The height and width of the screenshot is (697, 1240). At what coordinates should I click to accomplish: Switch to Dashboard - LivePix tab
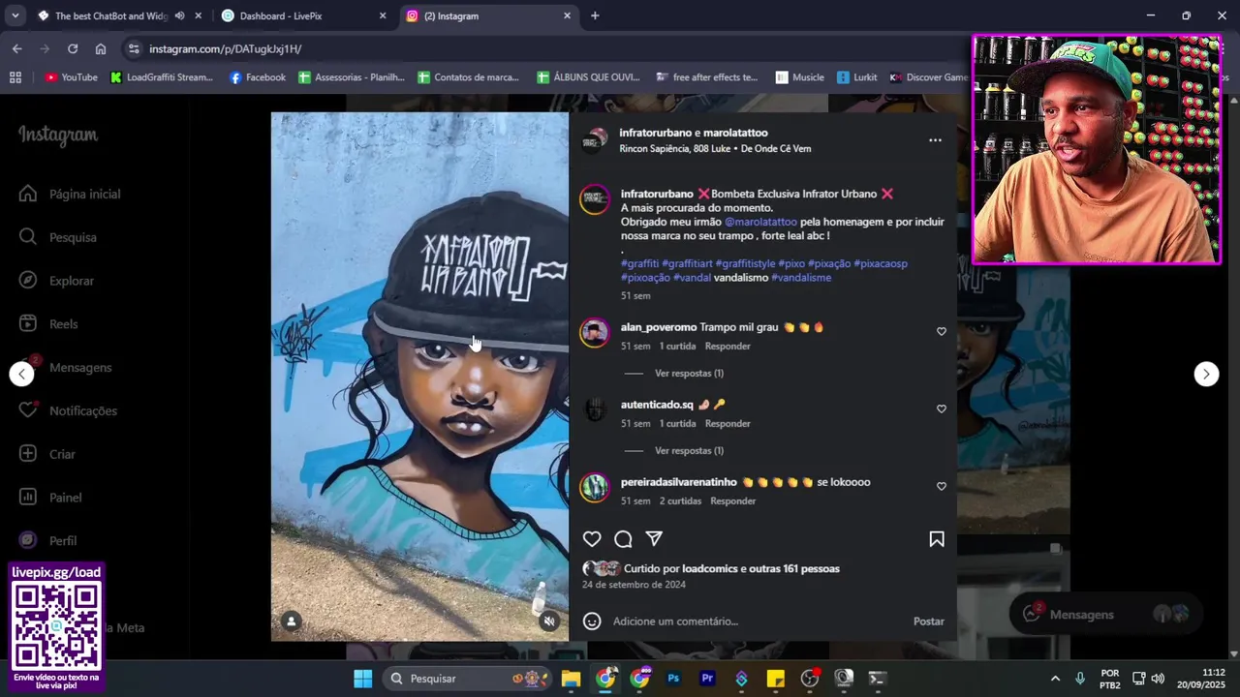pyautogui.click(x=302, y=15)
